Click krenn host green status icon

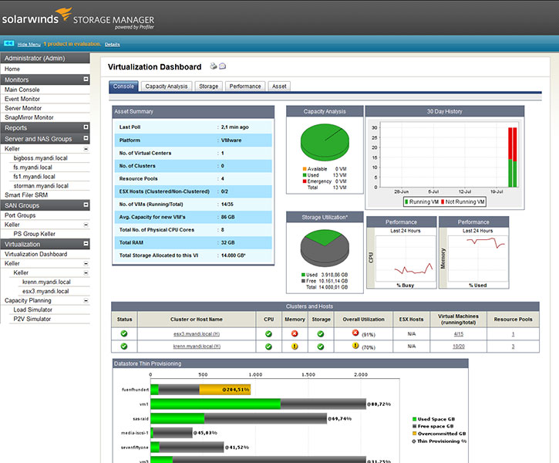(124, 346)
